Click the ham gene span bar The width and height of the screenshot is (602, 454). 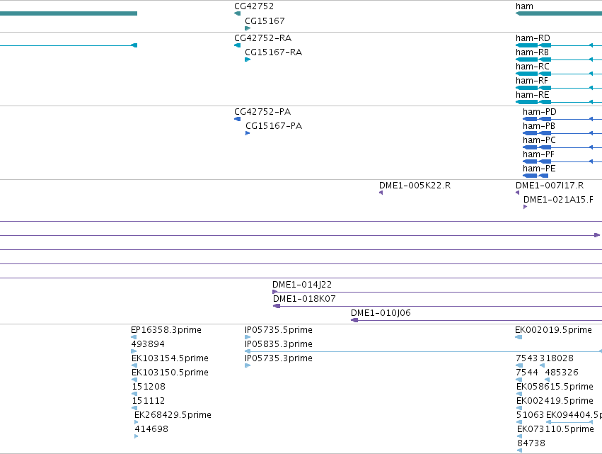coord(559,14)
